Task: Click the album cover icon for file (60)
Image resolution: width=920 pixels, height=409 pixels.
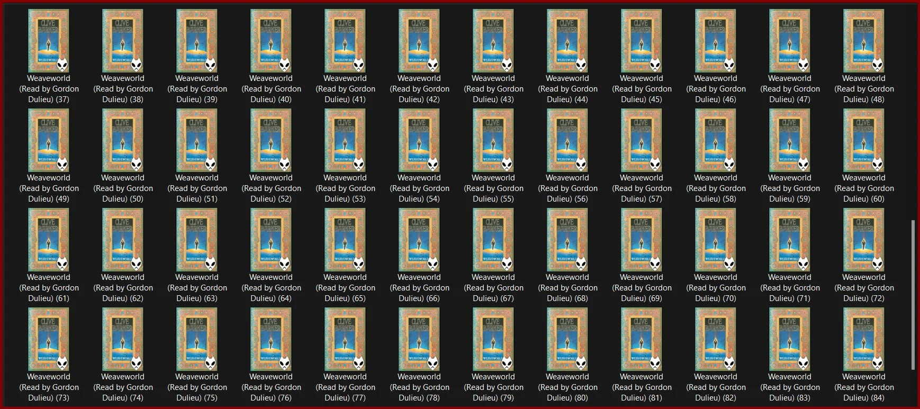Action: point(864,140)
